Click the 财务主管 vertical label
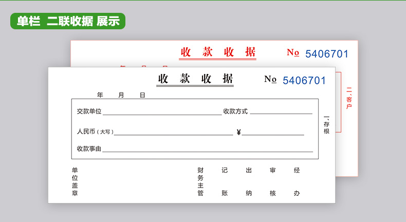 click(x=200, y=181)
